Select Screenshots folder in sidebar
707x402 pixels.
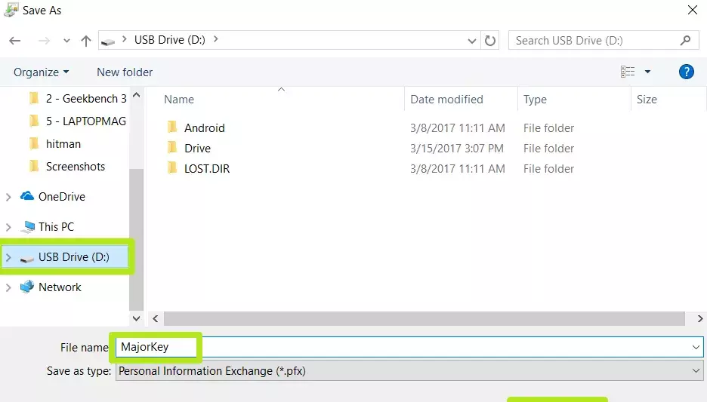(x=66, y=166)
